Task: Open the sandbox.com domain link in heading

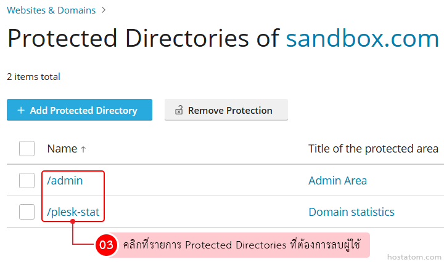Action: (x=362, y=39)
